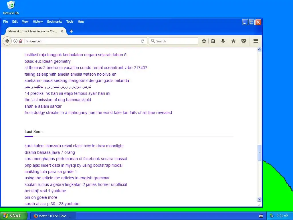
Task: Open link institusi raja tonggak kedaulatan negara
Action: click(x=76, y=55)
